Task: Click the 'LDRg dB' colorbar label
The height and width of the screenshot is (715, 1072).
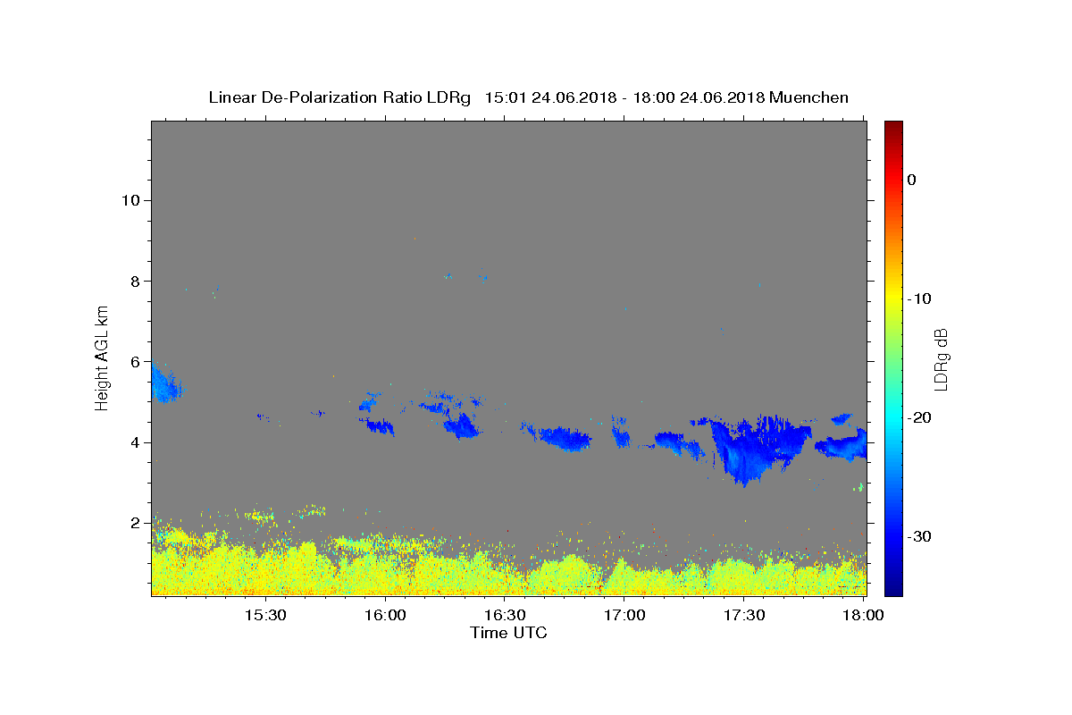Action: [x=941, y=359]
